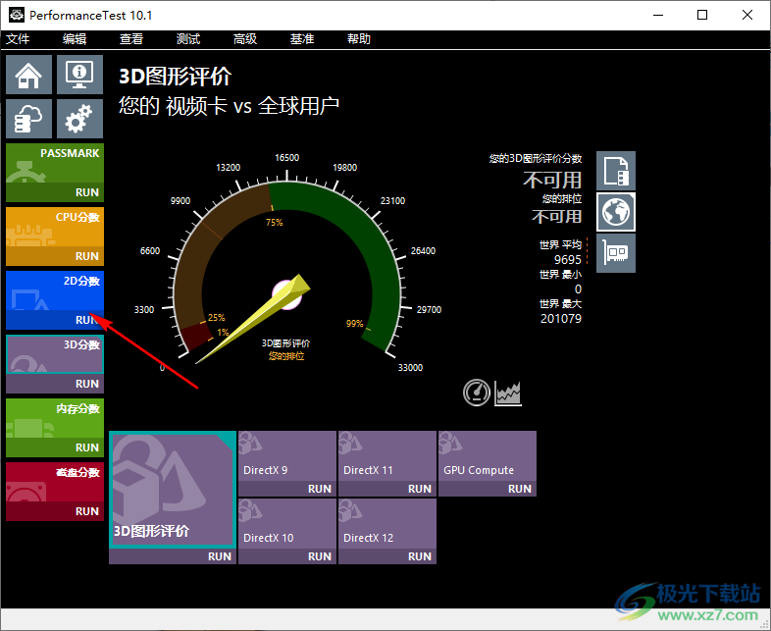Run the 2D分数 test

click(x=87, y=320)
